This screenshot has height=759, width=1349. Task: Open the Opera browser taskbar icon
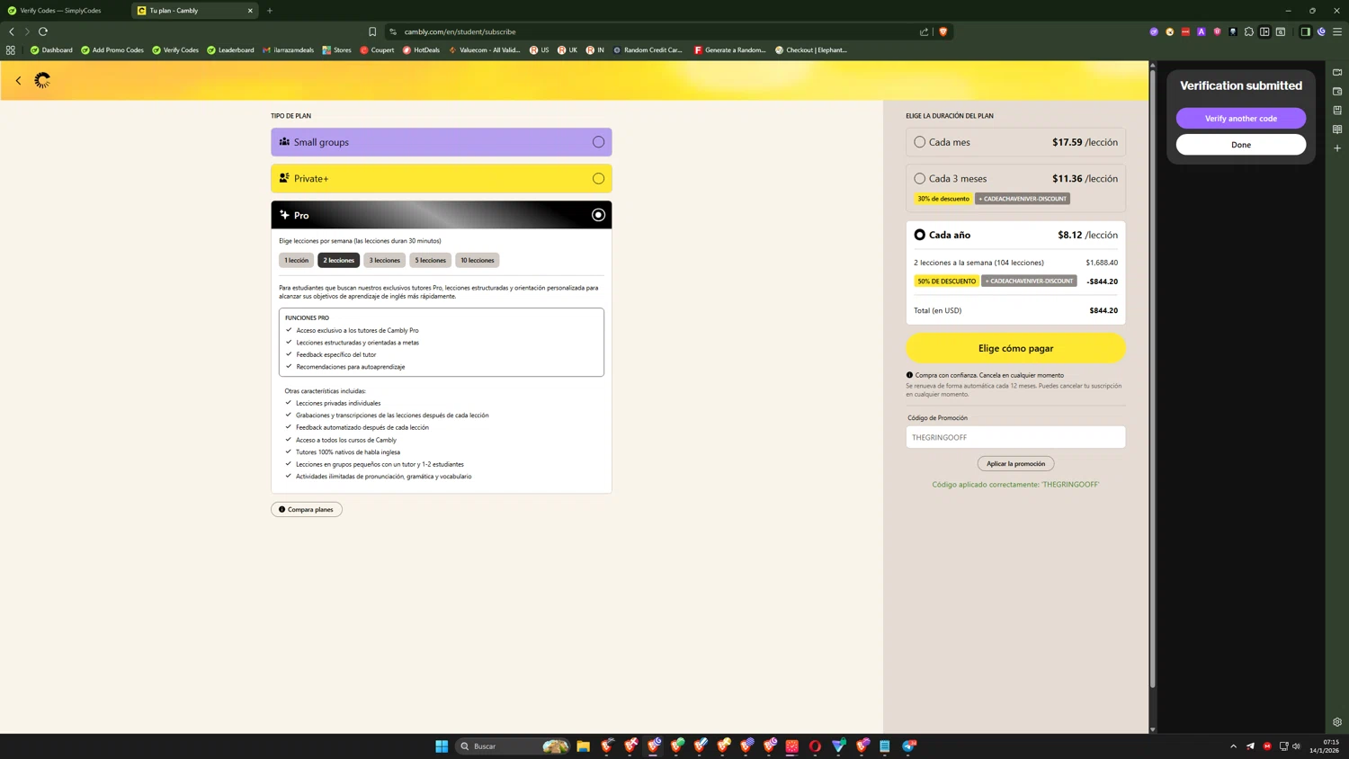(815, 746)
